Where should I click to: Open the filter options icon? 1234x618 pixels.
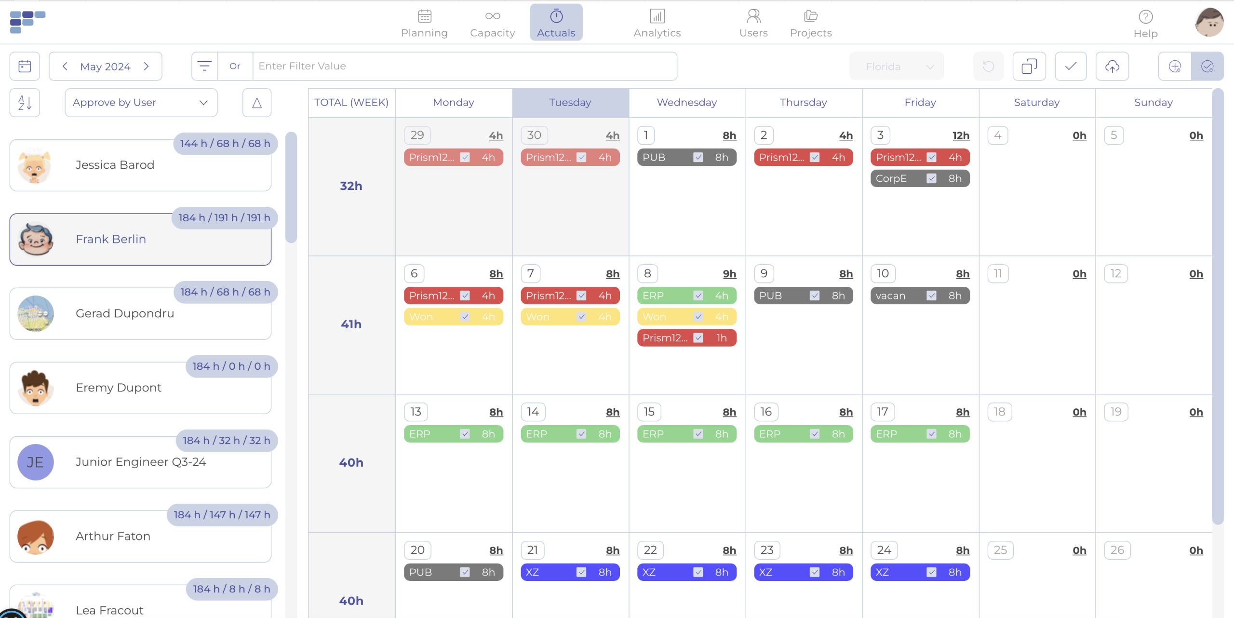coord(204,66)
